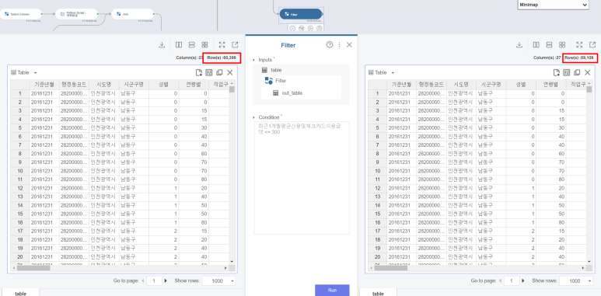The height and width of the screenshot is (296, 601).
Task: Duplicate the left Table view
Action: [219, 72]
